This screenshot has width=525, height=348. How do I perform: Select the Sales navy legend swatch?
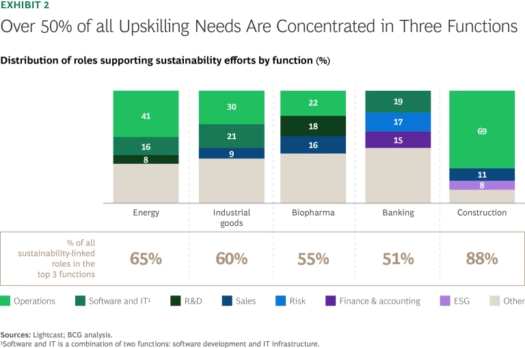tap(227, 301)
